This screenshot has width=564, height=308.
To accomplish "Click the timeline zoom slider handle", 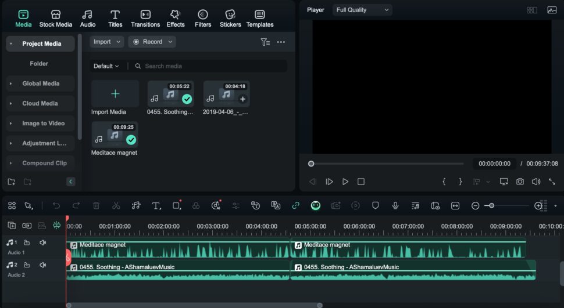I will click(492, 205).
